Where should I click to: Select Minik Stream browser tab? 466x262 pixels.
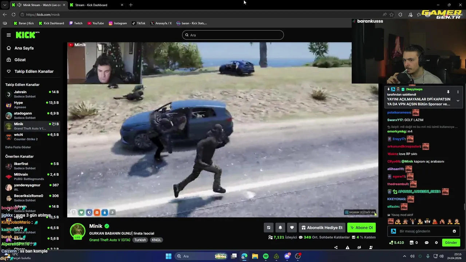click(38, 5)
